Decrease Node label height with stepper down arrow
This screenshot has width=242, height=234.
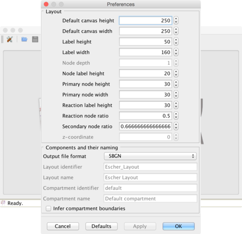click(176, 76)
